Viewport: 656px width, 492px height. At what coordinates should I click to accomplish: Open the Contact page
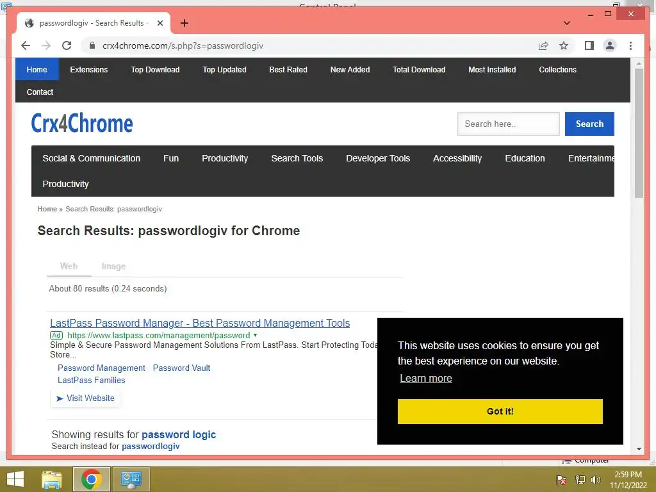click(x=40, y=92)
